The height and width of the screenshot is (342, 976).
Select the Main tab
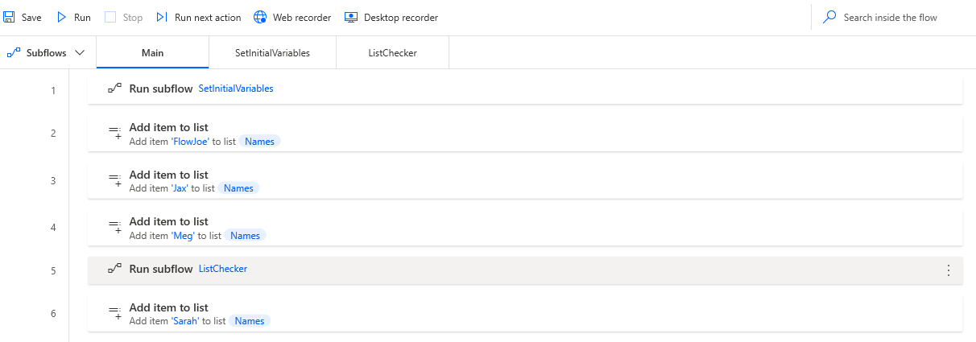tap(152, 53)
